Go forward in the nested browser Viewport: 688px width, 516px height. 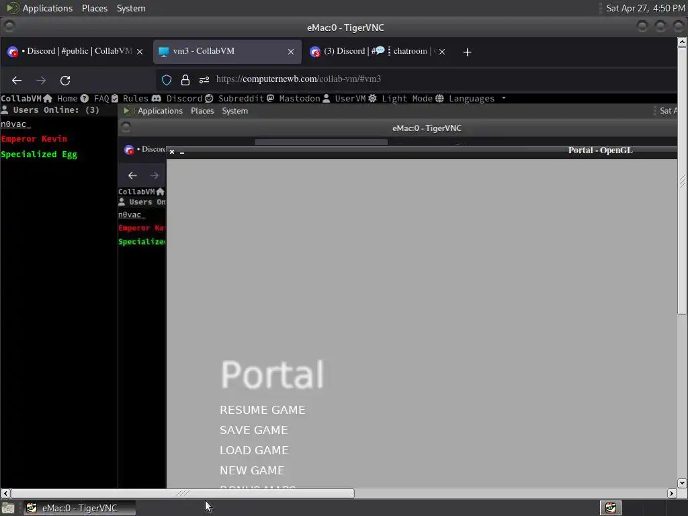(154, 175)
